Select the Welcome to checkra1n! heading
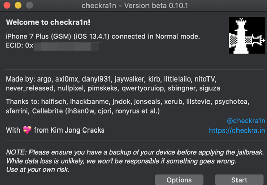267x185 pixels. 48,22
